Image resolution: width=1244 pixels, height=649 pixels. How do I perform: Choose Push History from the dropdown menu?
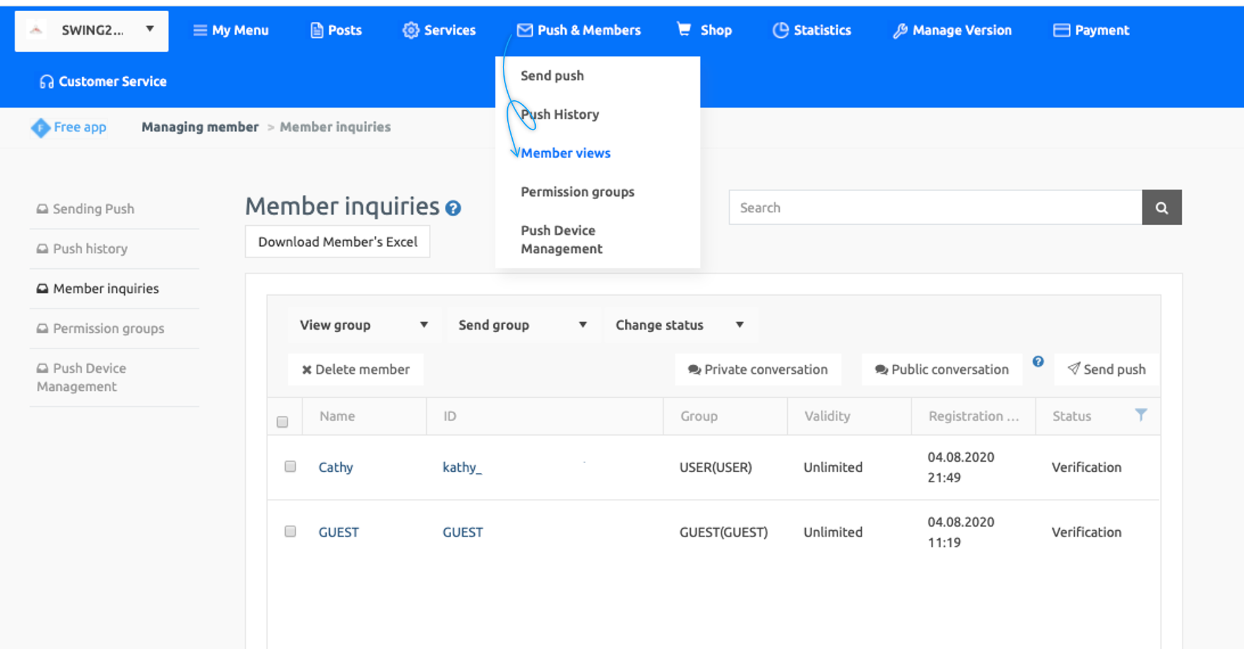tap(559, 114)
